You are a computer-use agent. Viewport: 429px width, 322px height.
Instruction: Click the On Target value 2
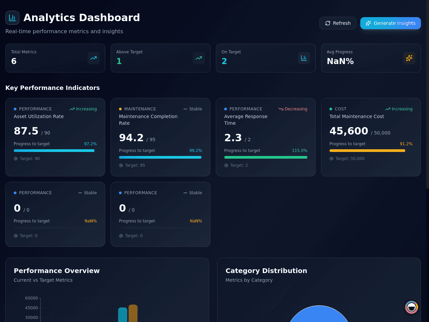click(224, 61)
